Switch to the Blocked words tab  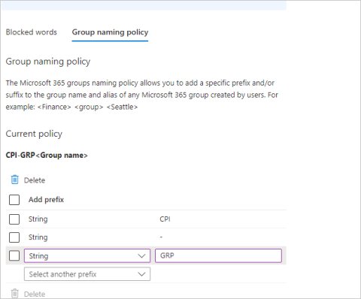click(32, 32)
